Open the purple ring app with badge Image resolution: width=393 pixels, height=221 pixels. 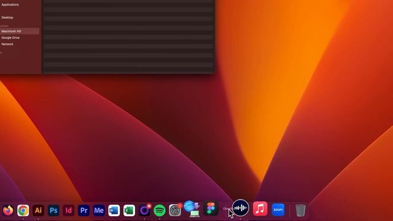(x=145, y=210)
